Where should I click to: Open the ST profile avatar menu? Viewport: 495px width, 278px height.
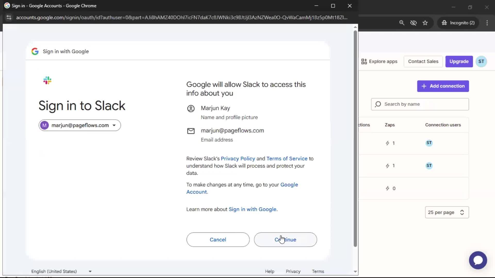pos(481,62)
